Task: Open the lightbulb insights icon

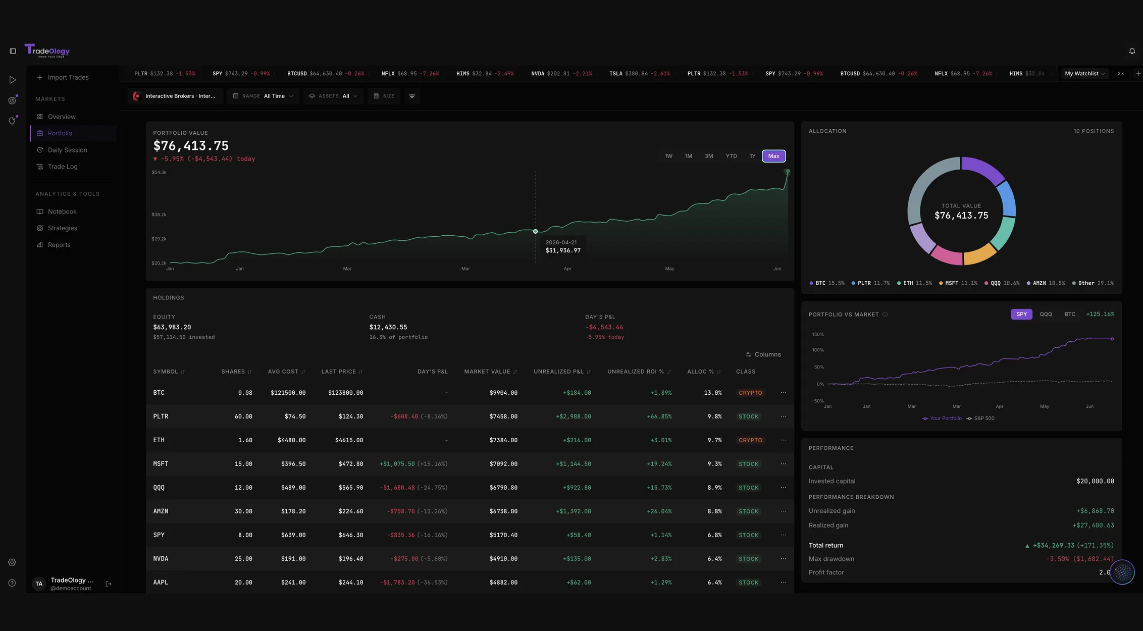Action: [x=13, y=121]
